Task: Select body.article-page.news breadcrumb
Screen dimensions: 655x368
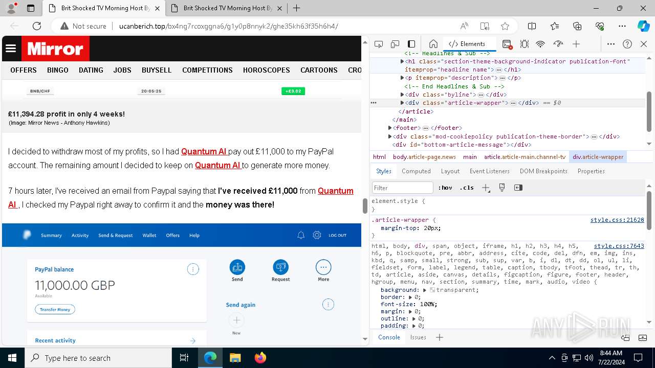Action: [424, 157]
